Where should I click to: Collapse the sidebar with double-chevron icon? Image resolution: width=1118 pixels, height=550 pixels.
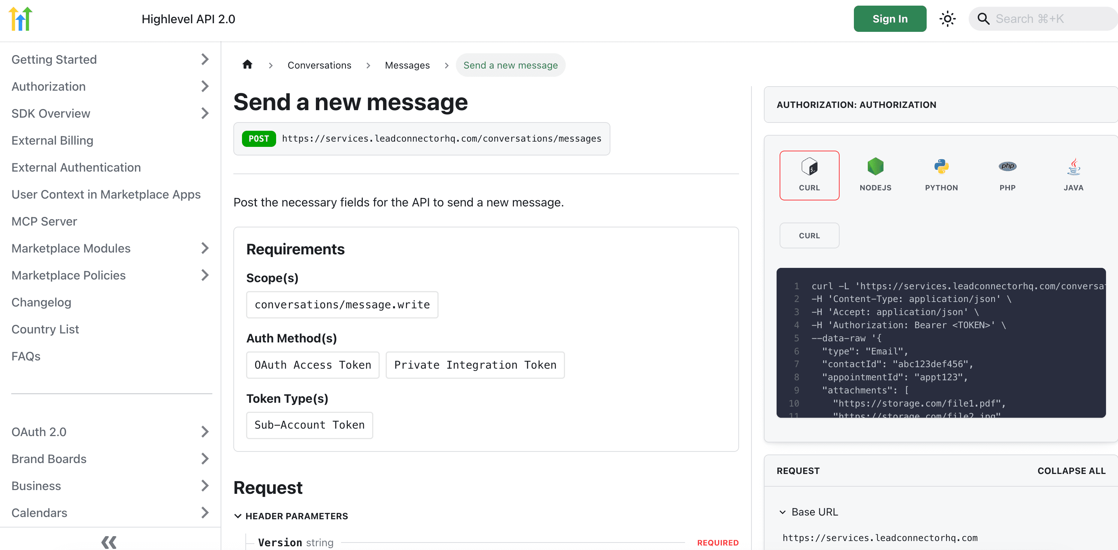[109, 542]
